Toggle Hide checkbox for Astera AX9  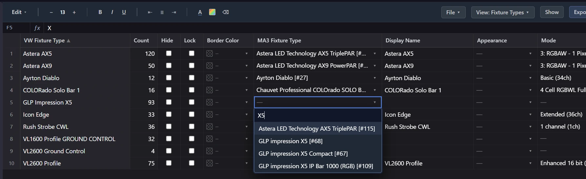point(169,65)
